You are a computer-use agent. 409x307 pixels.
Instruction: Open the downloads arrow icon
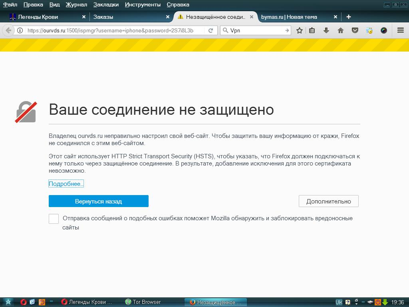326,30
